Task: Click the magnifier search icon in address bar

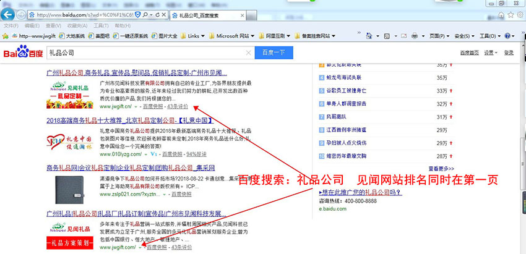Action: click(x=145, y=15)
